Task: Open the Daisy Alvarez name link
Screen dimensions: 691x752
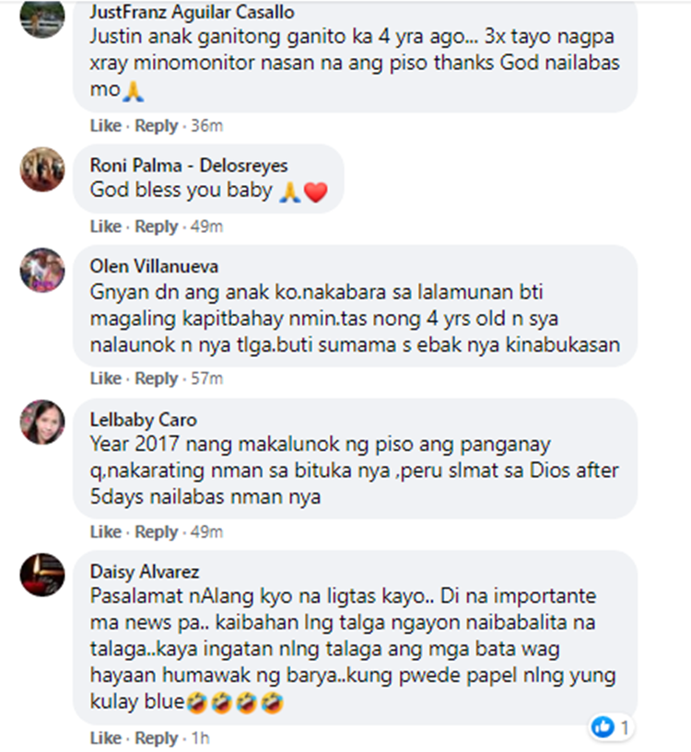Action: [145, 572]
